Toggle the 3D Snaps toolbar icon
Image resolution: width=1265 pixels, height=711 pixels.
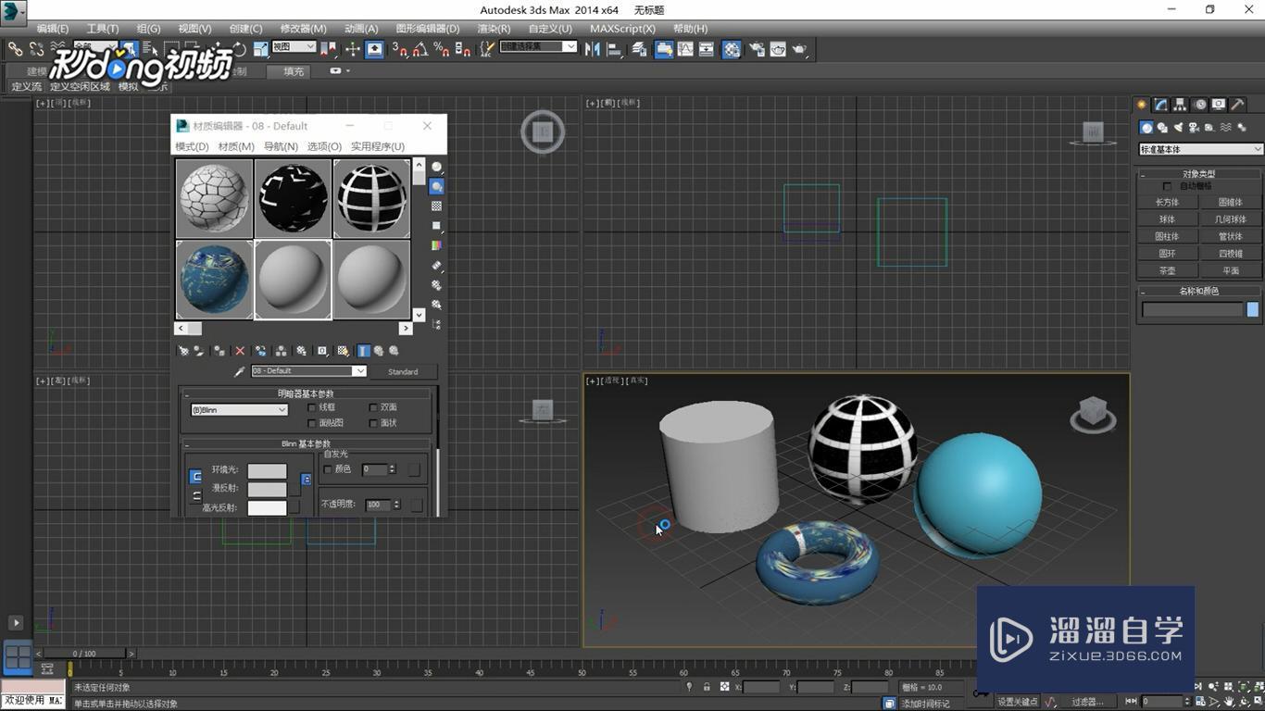(x=399, y=49)
